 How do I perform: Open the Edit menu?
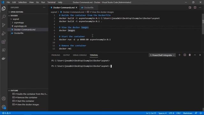[x=14, y=2]
